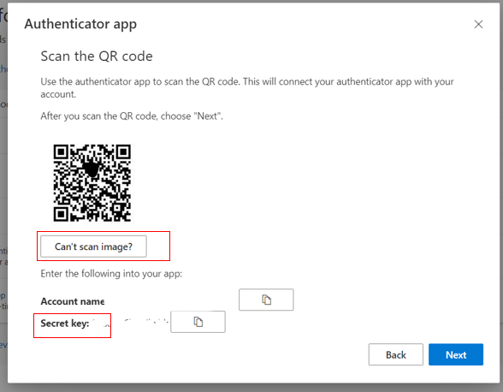503x392 pixels.
Task: Click the 'Use the authenticator app to scan' paragraph
Action: pos(247,87)
